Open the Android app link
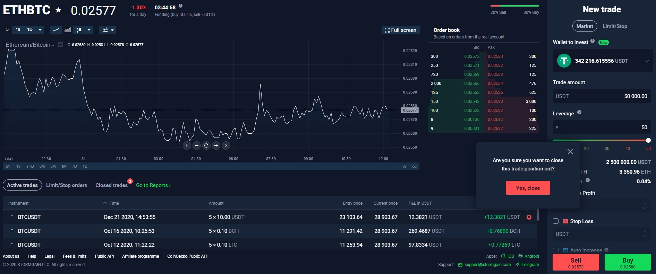 coord(529,256)
